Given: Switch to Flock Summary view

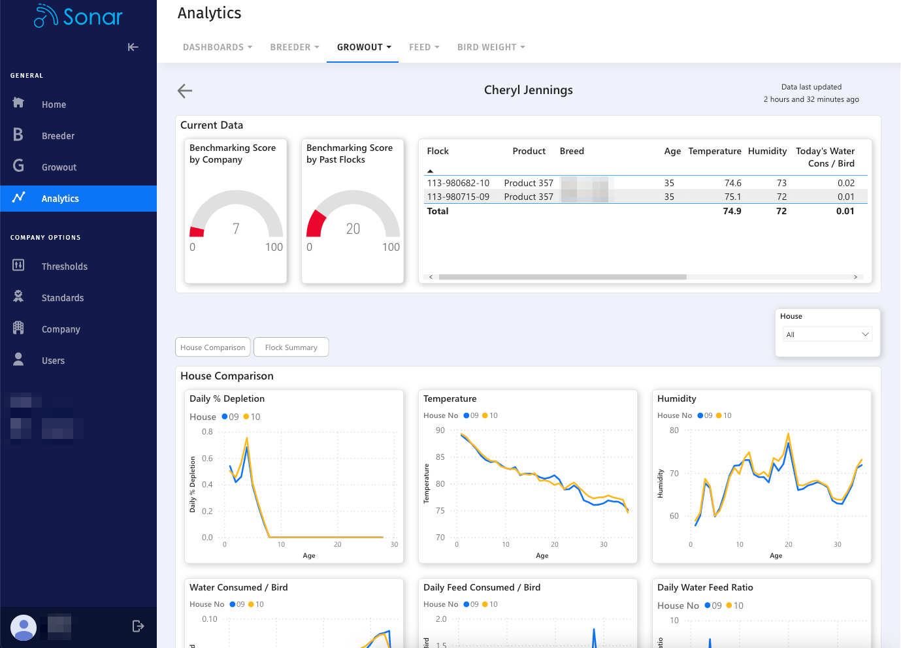Looking at the screenshot, I should [x=291, y=348].
